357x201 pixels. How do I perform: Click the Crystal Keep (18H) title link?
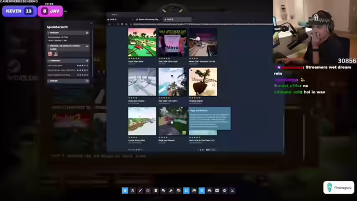click(x=137, y=140)
